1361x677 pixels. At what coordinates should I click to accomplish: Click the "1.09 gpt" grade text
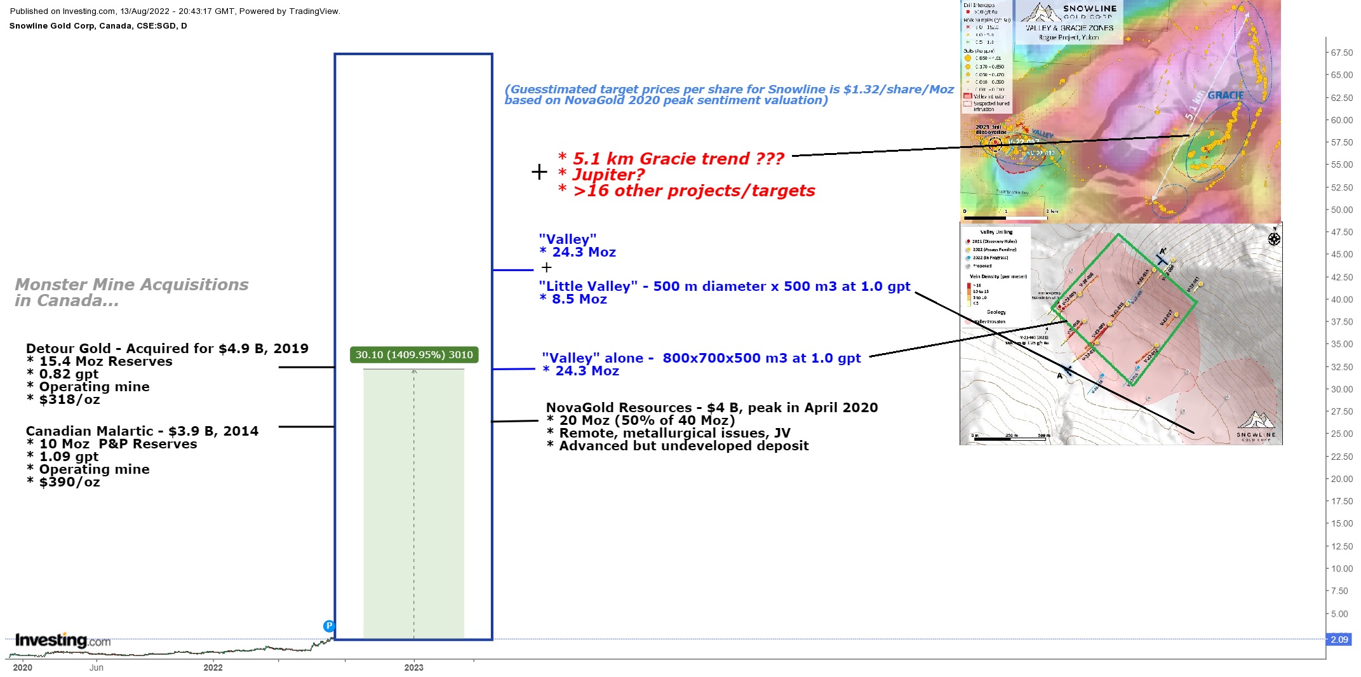coord(69,457)
